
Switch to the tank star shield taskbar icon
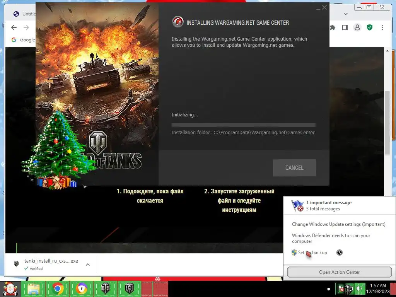coord(129,288)
